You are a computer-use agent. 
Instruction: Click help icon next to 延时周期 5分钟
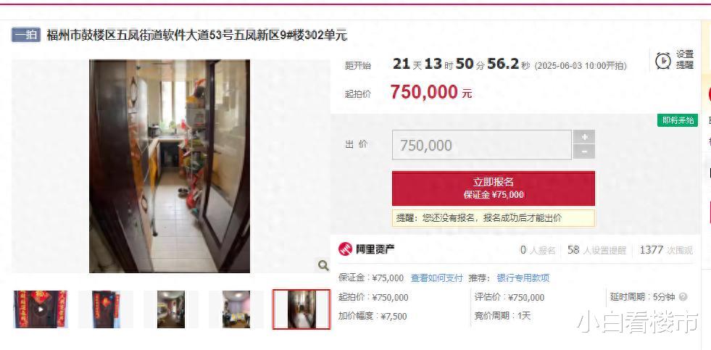tap(683, 297)
